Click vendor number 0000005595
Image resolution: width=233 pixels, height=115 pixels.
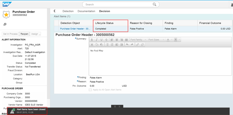click(x=31, y=101)
